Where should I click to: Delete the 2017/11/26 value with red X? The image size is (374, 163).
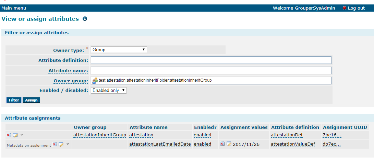pos(222,144)
